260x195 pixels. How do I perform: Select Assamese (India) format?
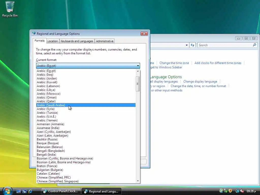tap(86, 128)
